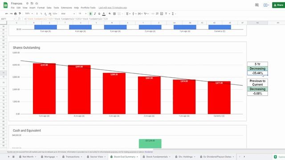The height and width of the screenshot is (160, 285).
Task: Open the File menu
Action: 12,8
